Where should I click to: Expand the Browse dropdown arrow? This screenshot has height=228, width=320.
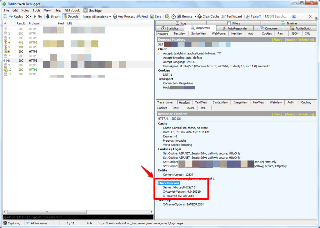click(x=195, y=17)
